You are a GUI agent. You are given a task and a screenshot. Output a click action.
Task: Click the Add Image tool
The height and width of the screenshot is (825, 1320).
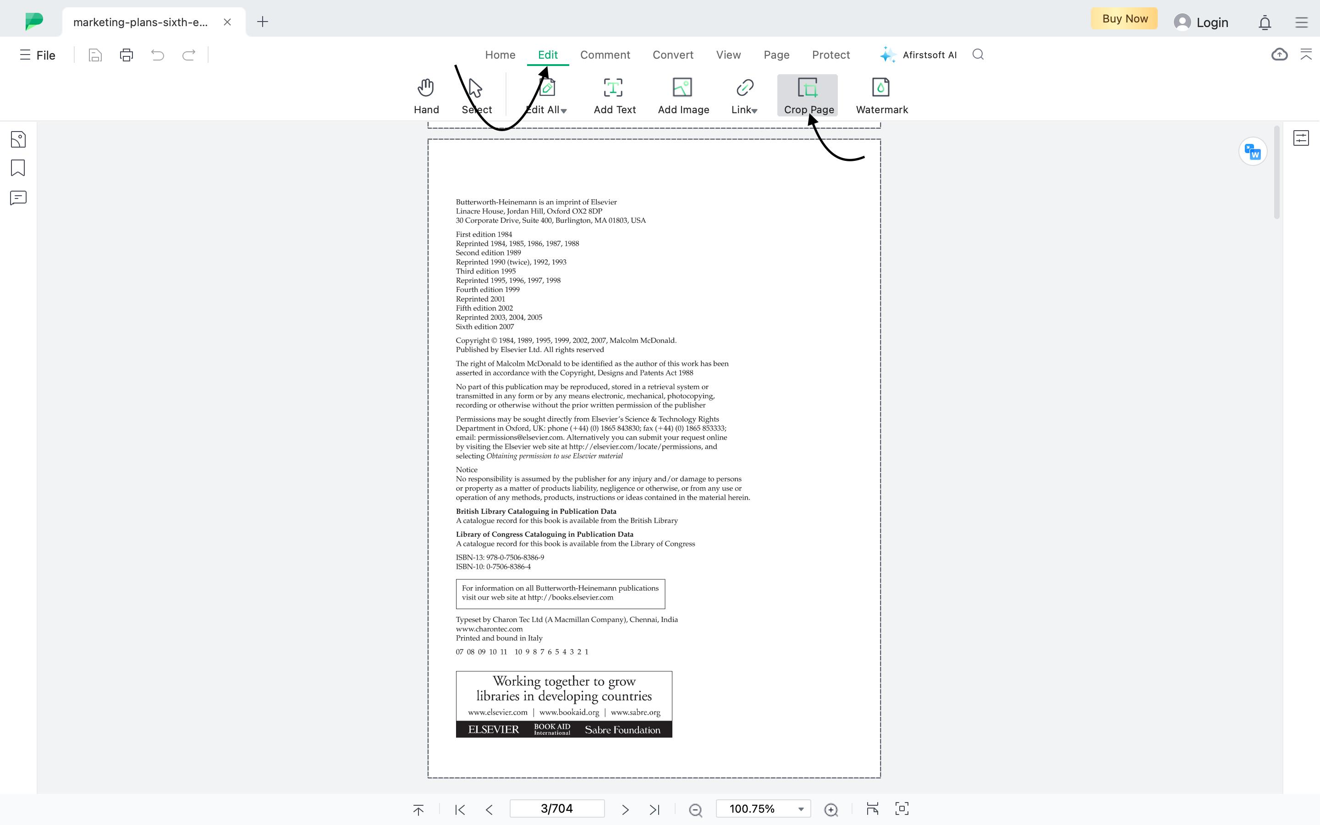pyautogui.click(x=682, y=95)
